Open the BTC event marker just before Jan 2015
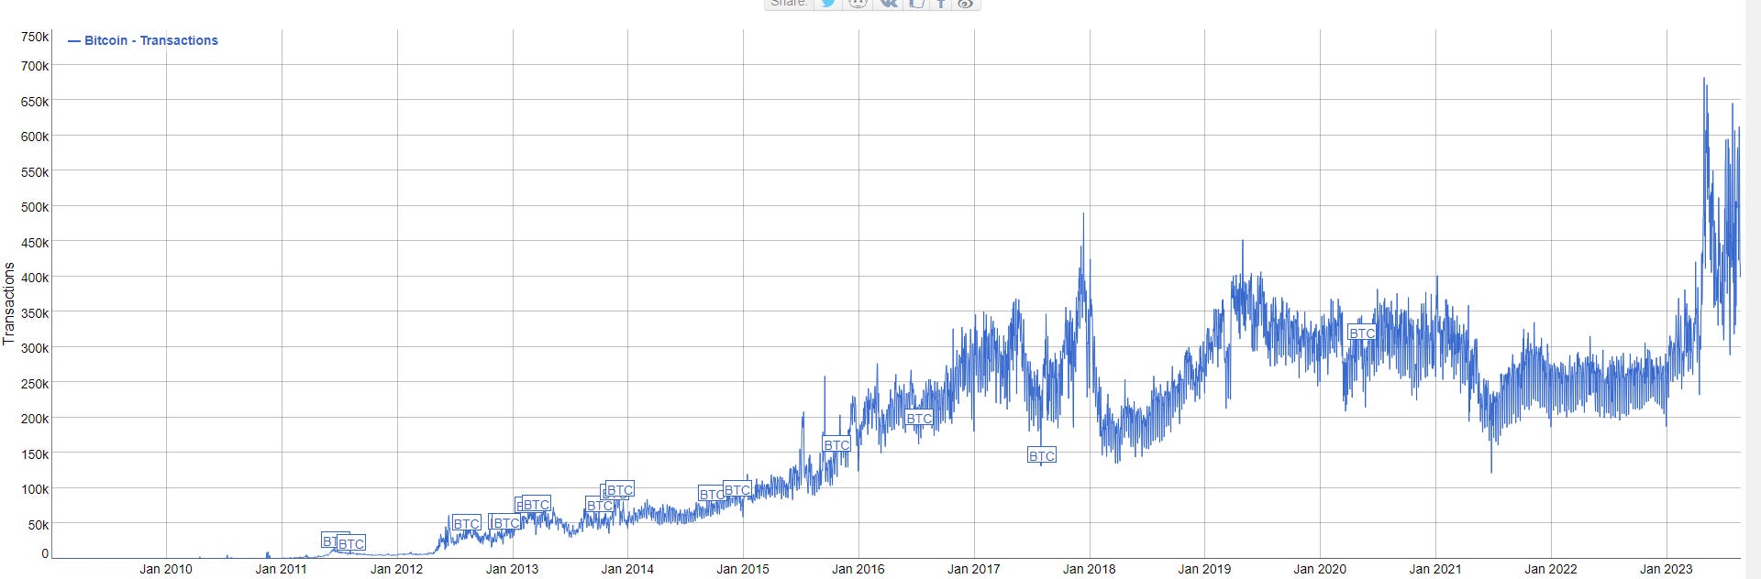This screenshot has height=579, width=1761. click(737, 490)
